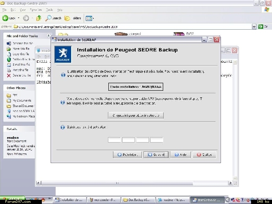Open the Tools menu

[x=49, y=10]
